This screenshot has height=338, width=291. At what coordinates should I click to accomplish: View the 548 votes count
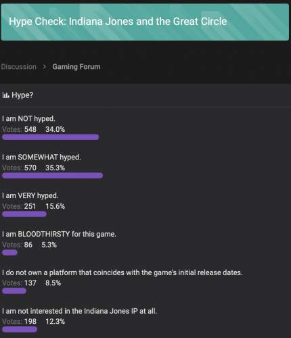30,129
